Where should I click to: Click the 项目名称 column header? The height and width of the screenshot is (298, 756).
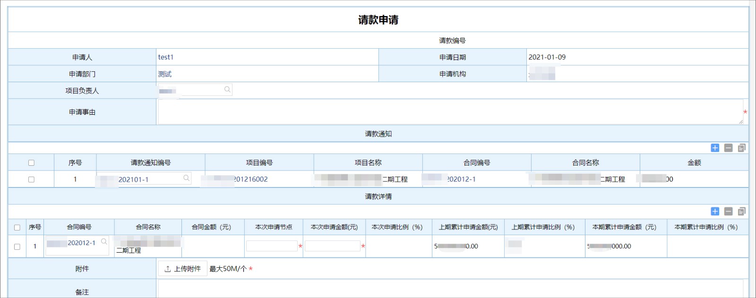coord(368,162)
